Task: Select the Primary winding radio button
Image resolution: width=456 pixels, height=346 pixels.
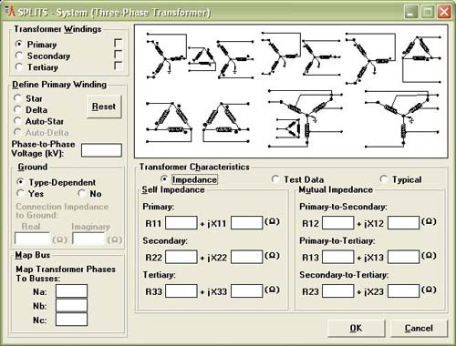Action: (x=19, y=45)
